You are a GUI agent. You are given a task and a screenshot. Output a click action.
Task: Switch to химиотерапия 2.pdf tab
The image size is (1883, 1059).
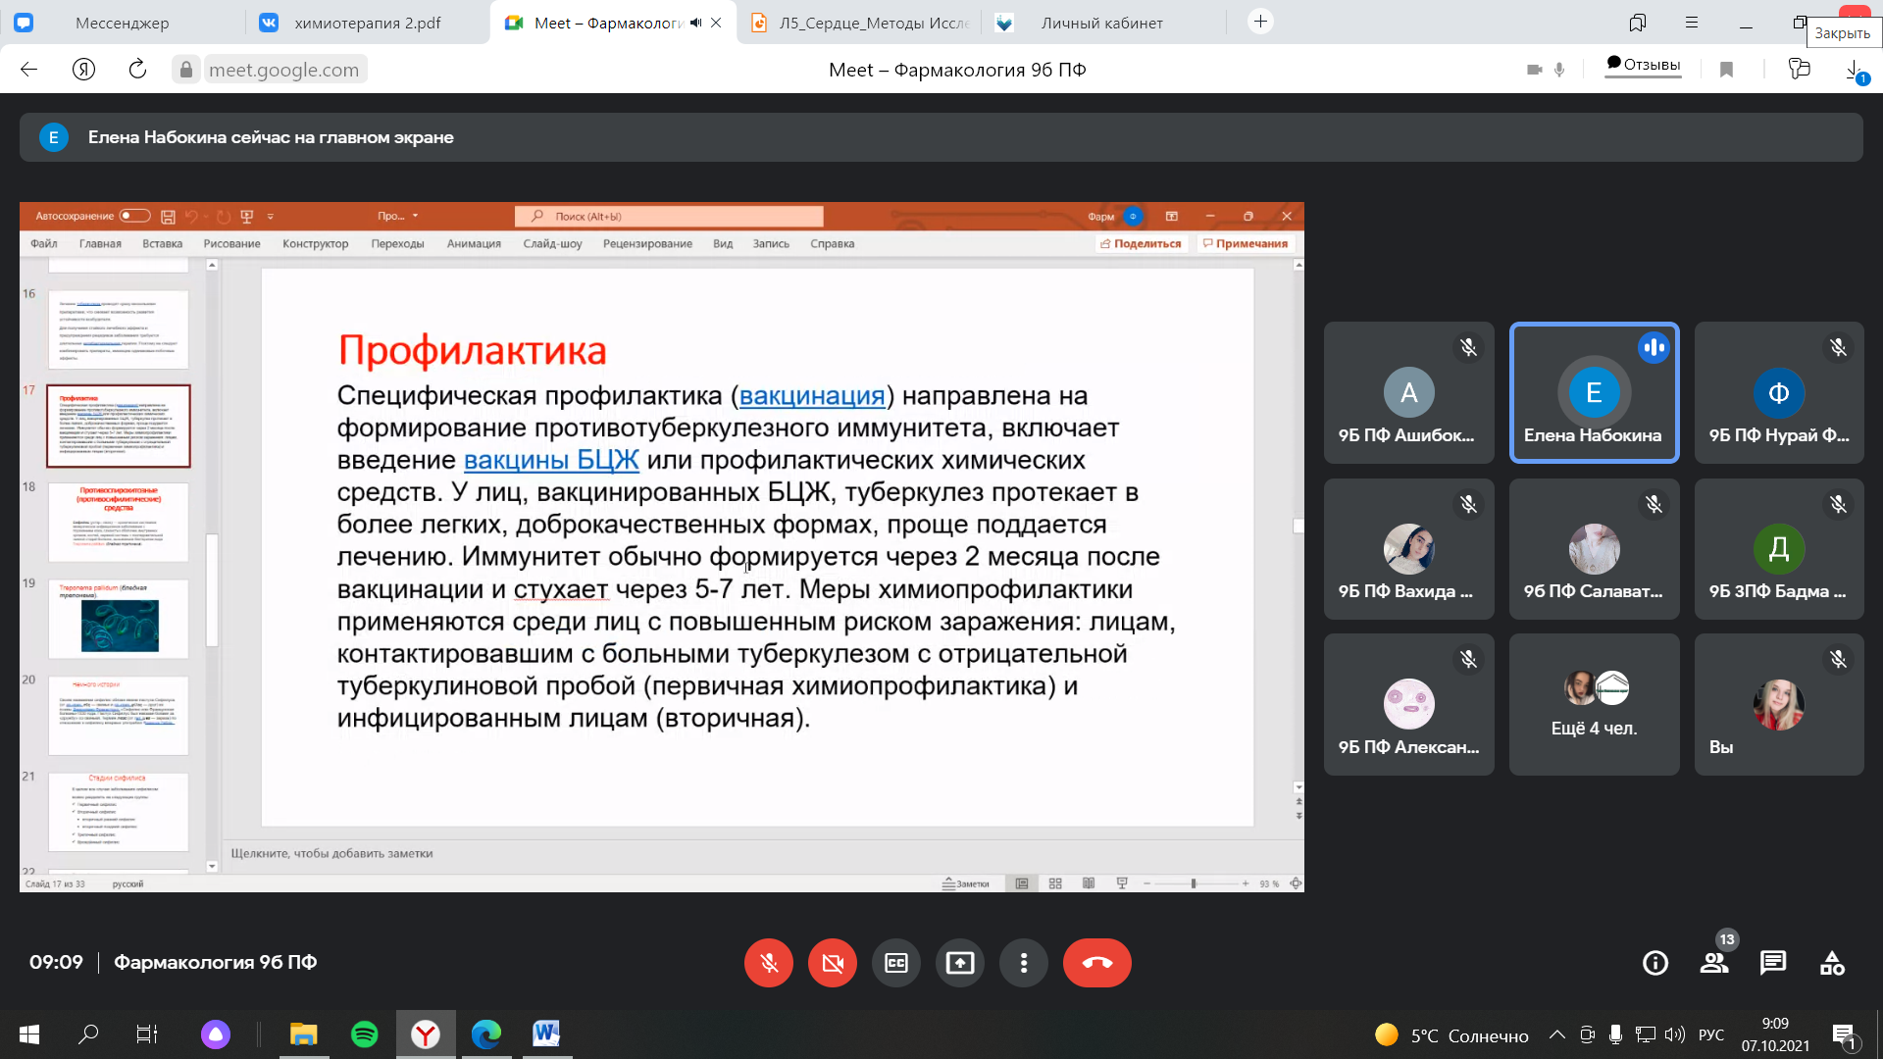point(368,23)
